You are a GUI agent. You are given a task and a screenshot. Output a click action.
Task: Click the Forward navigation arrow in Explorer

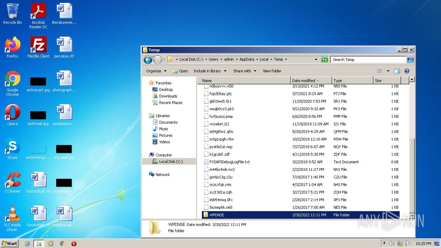coord(157,60)
